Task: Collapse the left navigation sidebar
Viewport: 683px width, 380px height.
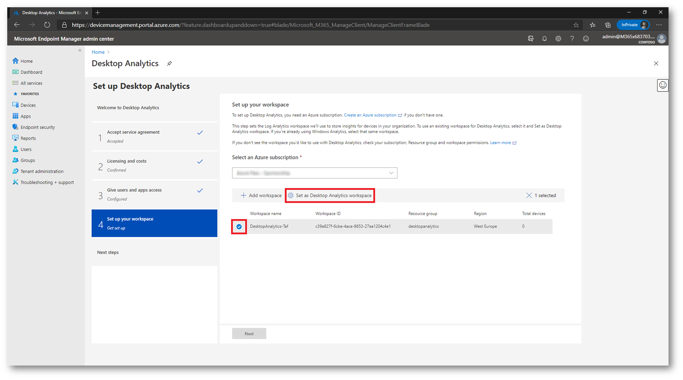Action: point(80,50)
